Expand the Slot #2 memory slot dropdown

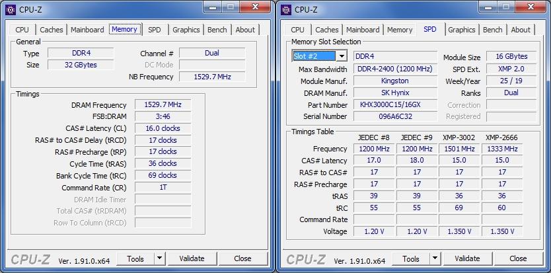[x=341, y=56]
